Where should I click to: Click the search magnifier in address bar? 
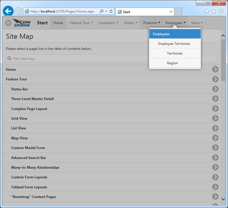[x=101, y=11]
